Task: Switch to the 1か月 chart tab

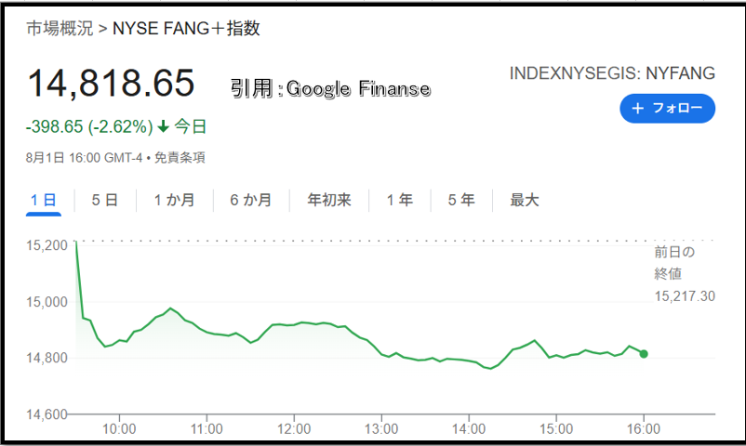Action: (x=174, y=200)
